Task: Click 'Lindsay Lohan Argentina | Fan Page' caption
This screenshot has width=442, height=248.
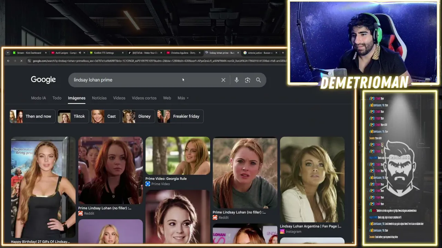Action: tap(310, 226)
